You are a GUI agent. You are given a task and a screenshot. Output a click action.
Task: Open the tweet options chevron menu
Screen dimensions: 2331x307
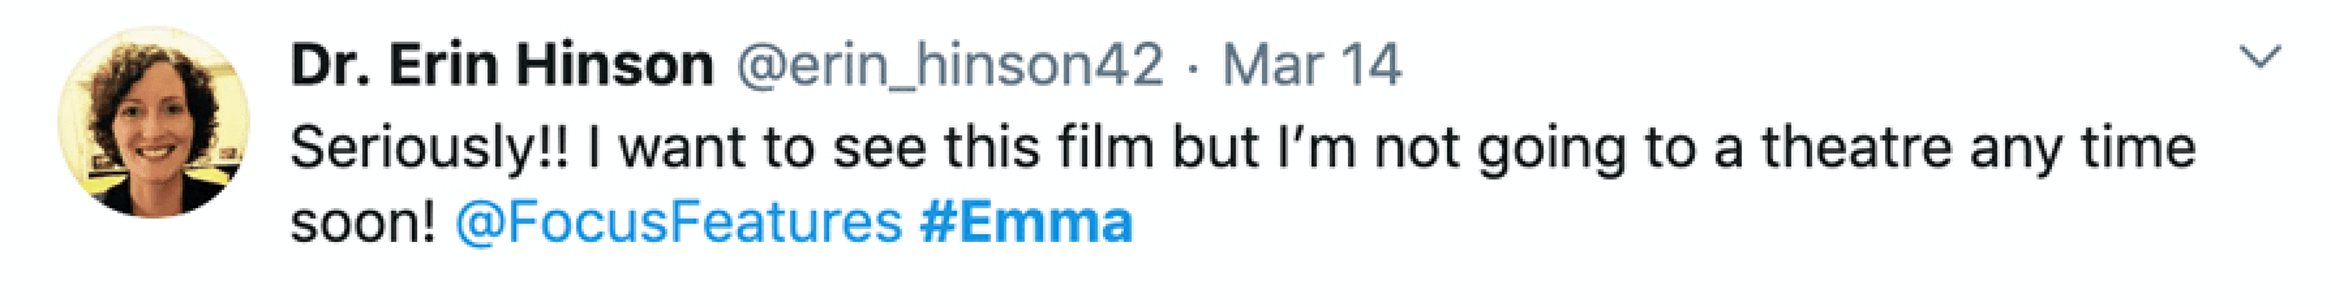point(2259,59)
